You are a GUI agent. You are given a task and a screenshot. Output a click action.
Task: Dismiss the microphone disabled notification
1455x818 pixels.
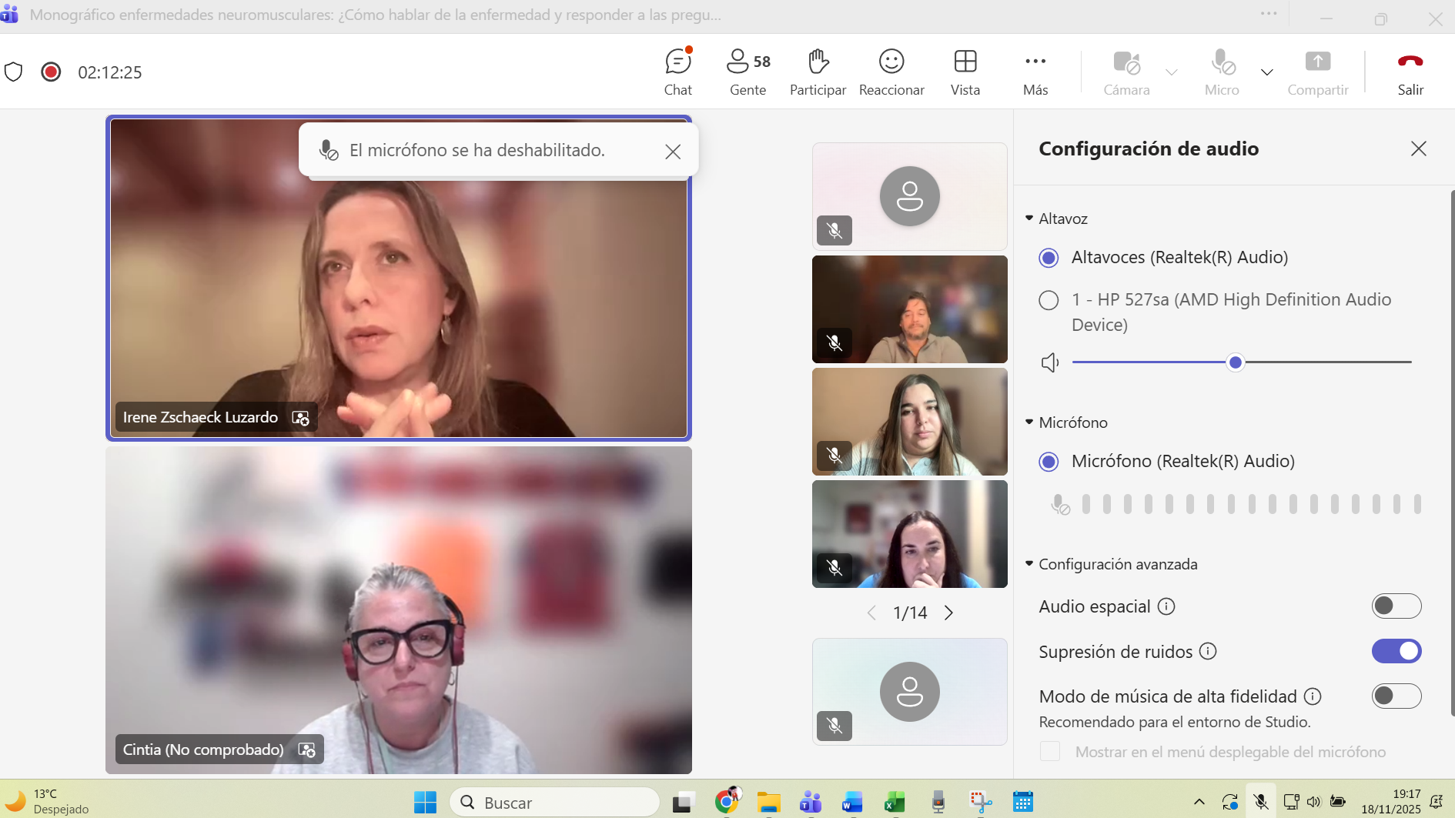[673, 152]
